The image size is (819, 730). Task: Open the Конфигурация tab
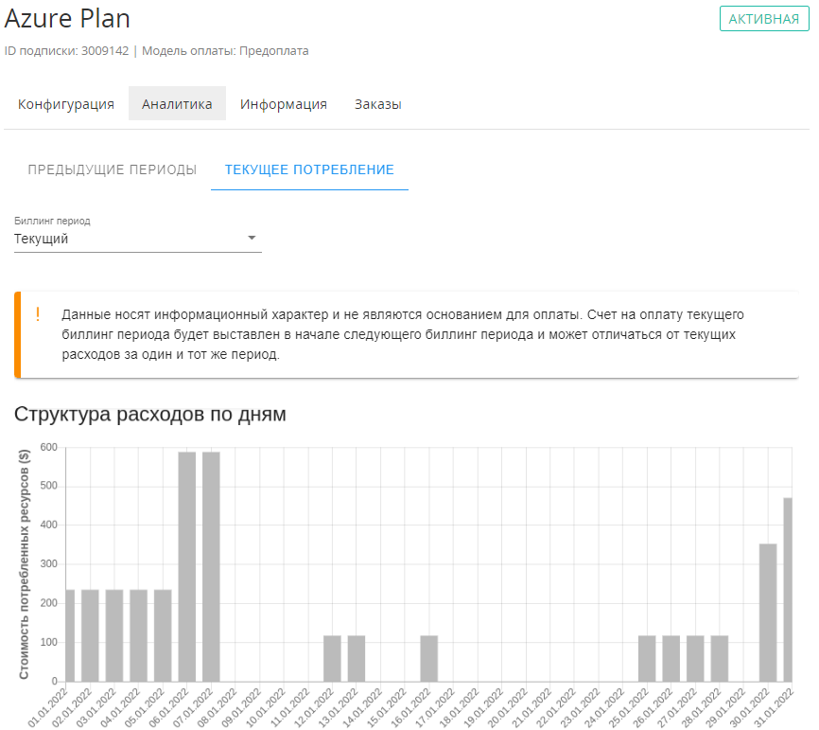tap(66, 104)
